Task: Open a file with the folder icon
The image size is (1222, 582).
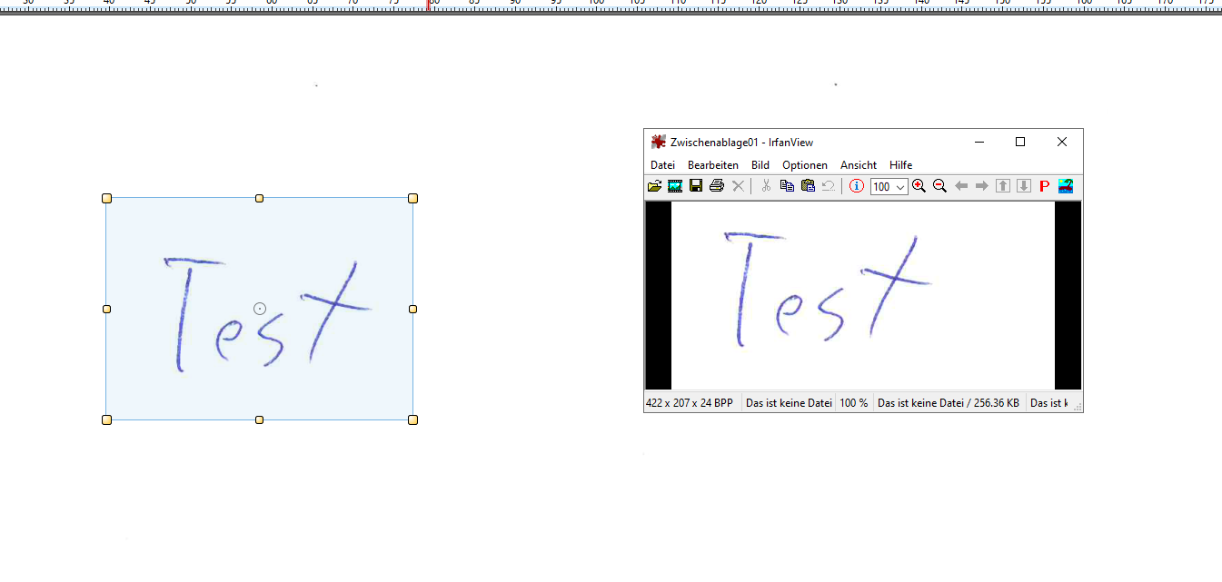Action: (654, 185)
